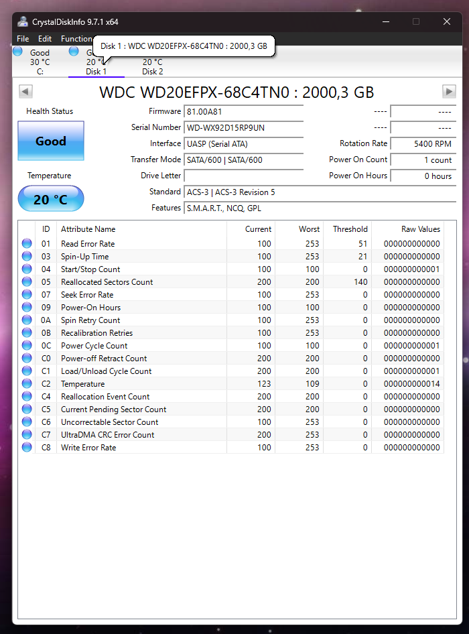Click status orb for Load/Unload Cycle Count
The height and width of the screenshot is (634, 469).
point(27,371)
